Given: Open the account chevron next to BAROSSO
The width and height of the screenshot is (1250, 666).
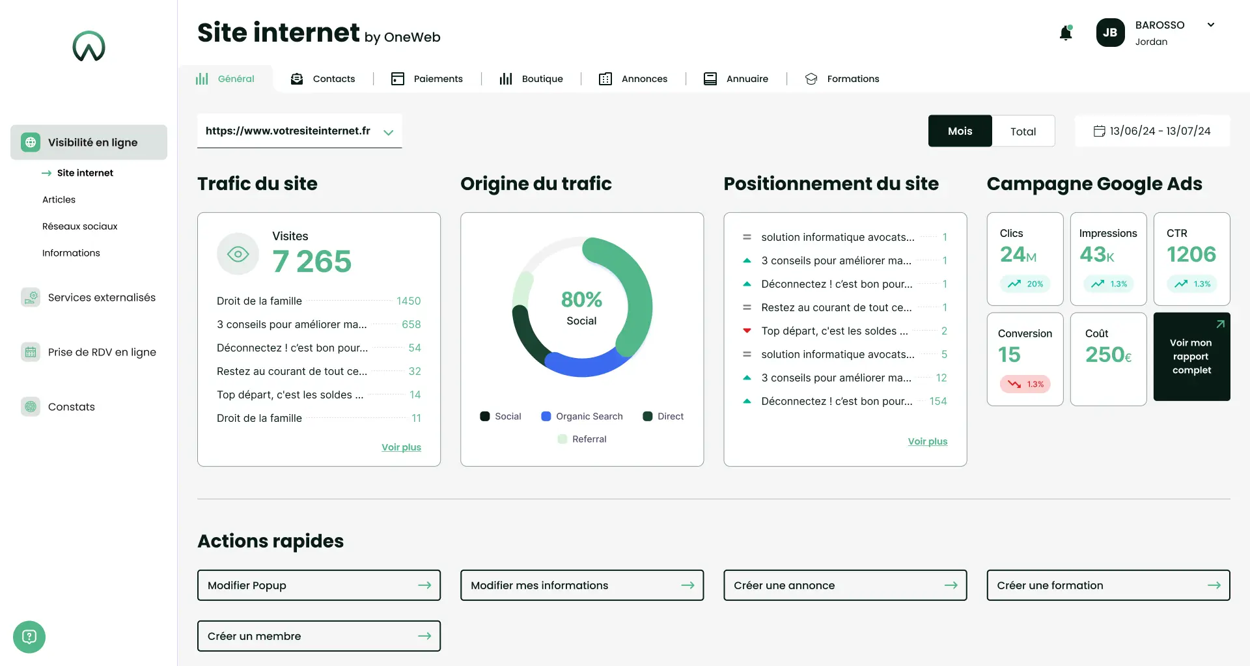Looking at the screenshot, I should [x=1210, y=25].
